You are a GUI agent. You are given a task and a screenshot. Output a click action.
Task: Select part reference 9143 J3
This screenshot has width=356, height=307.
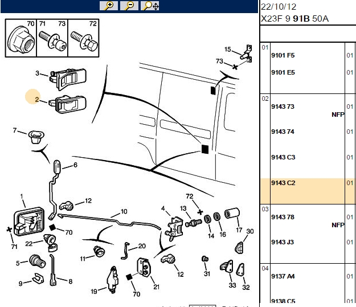[283, 242]
